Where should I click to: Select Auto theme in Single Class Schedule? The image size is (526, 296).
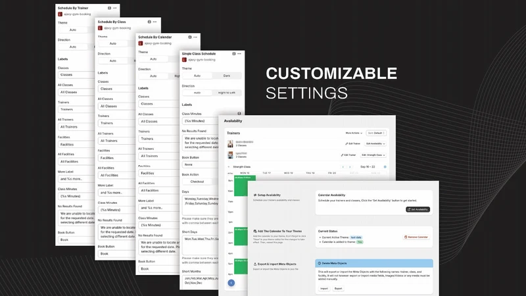pyautogui.click(x=197, y=76)
